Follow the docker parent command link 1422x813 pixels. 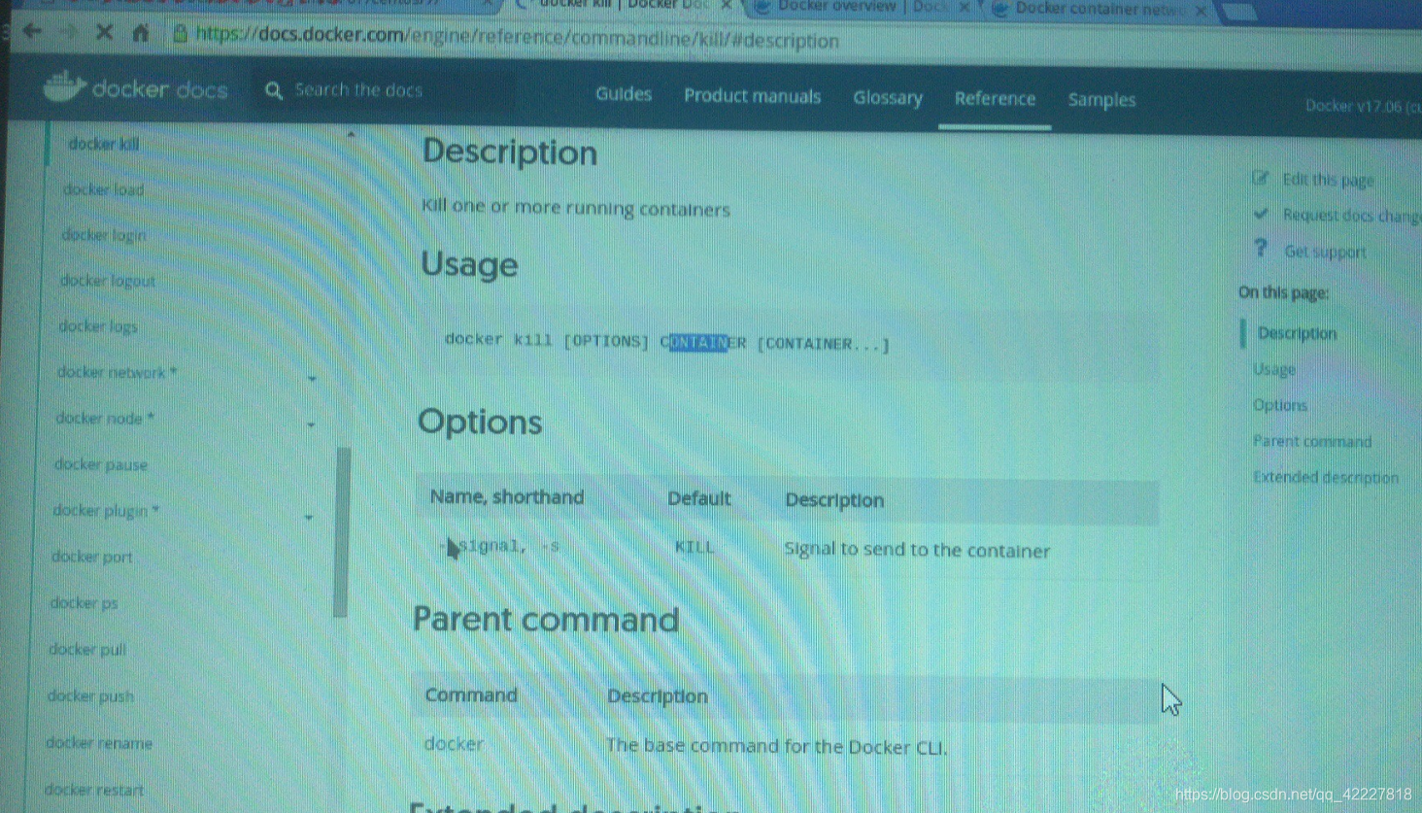point(454,744)
